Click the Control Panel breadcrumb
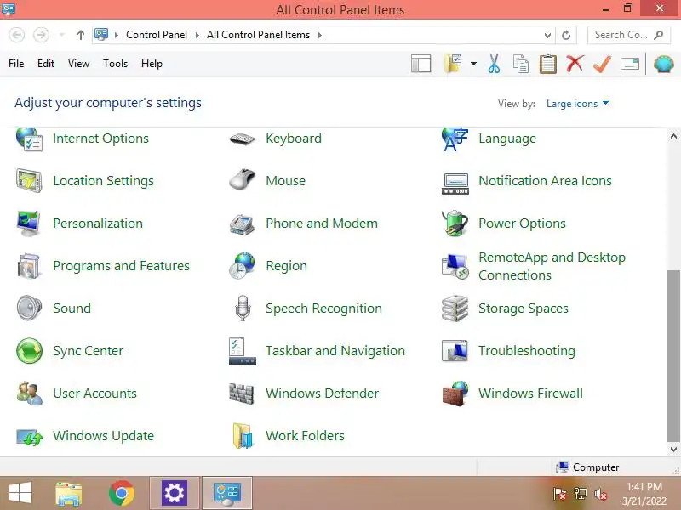This screenshot has width=681, height=510. click(x=157, y=35)
